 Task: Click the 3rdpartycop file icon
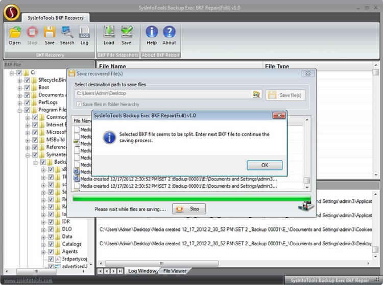(x=58, y=259)
